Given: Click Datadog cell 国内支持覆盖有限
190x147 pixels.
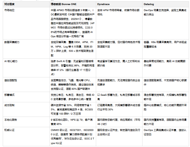Looking at the screenshot, I should (165, 122).
